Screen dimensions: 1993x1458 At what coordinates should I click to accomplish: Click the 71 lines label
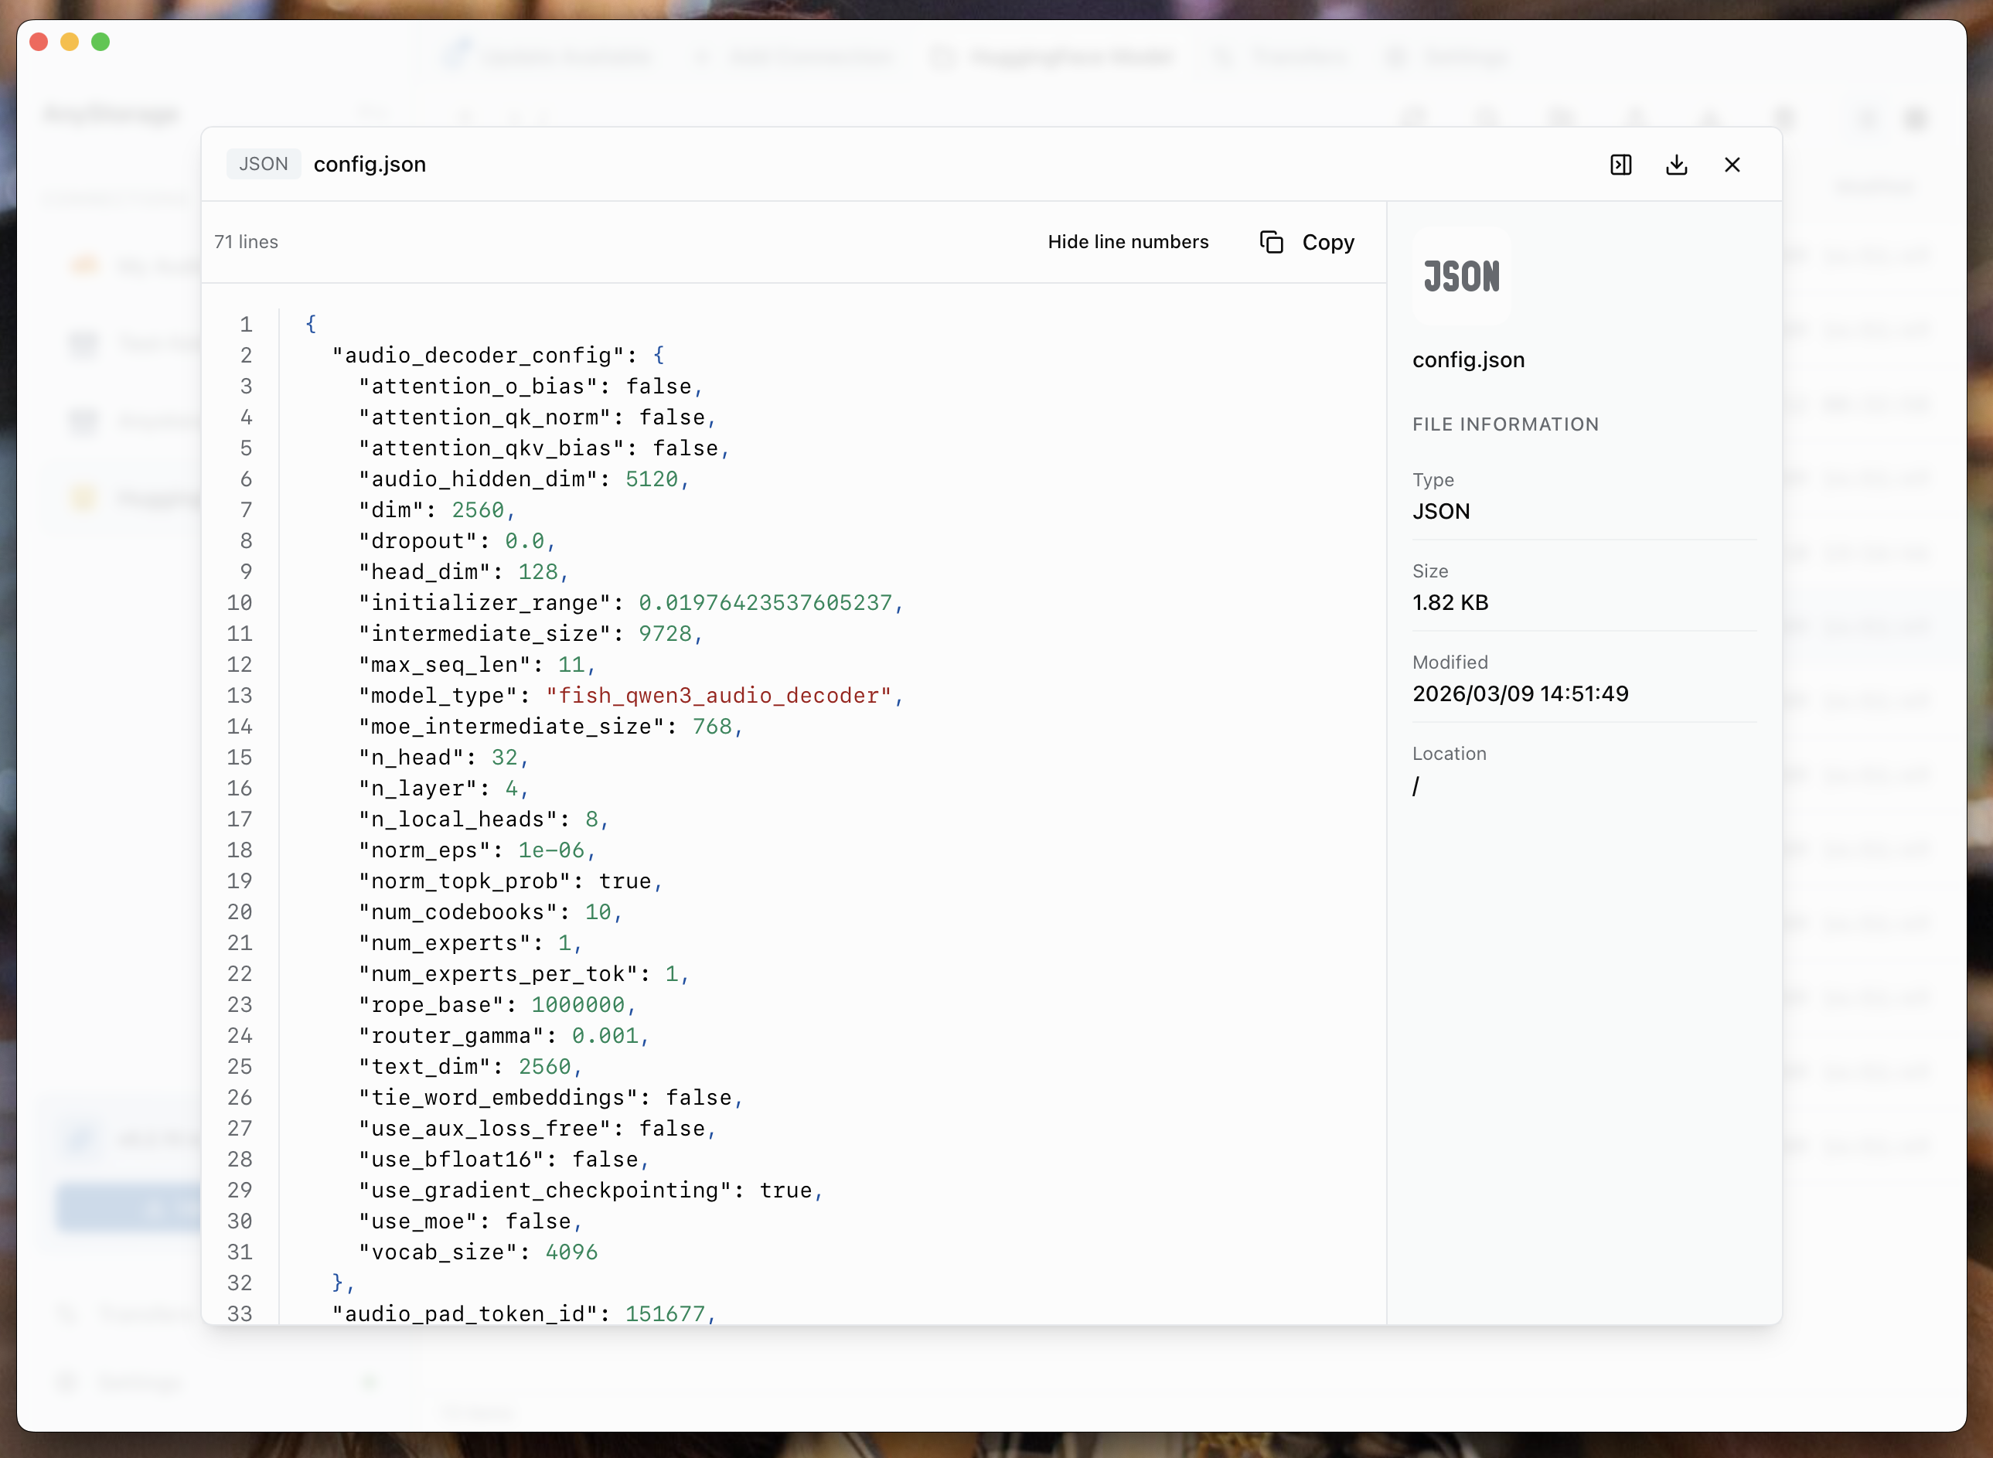[245, 241]
